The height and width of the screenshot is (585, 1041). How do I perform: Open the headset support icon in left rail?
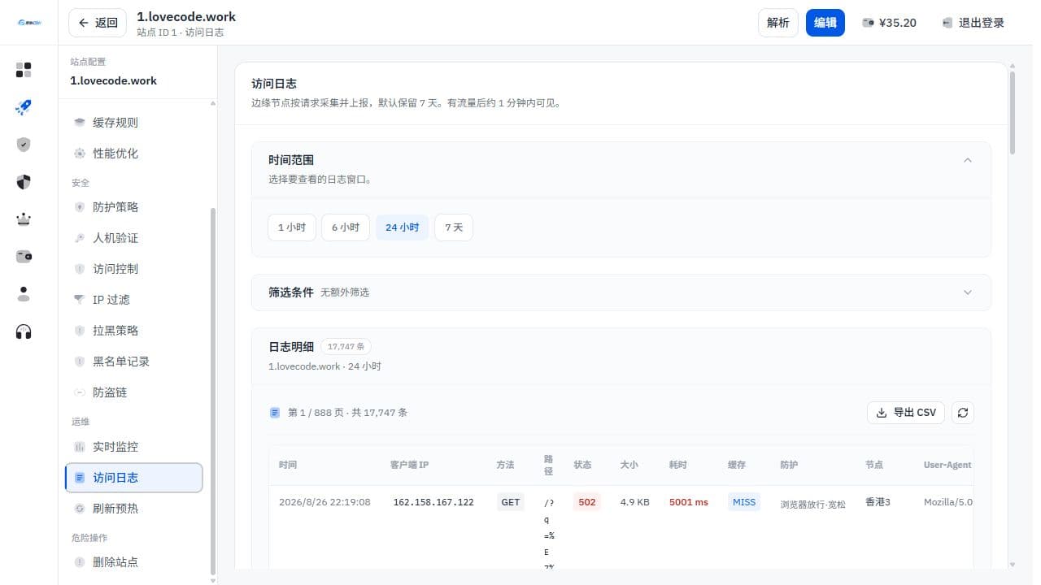click(24, 331)
